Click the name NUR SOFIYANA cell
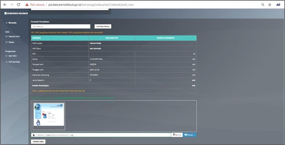 coord(112,59)
